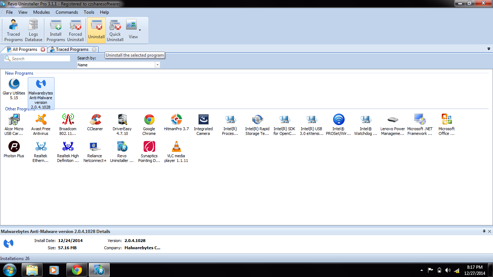Close the All Programs tab

point(43,49)
